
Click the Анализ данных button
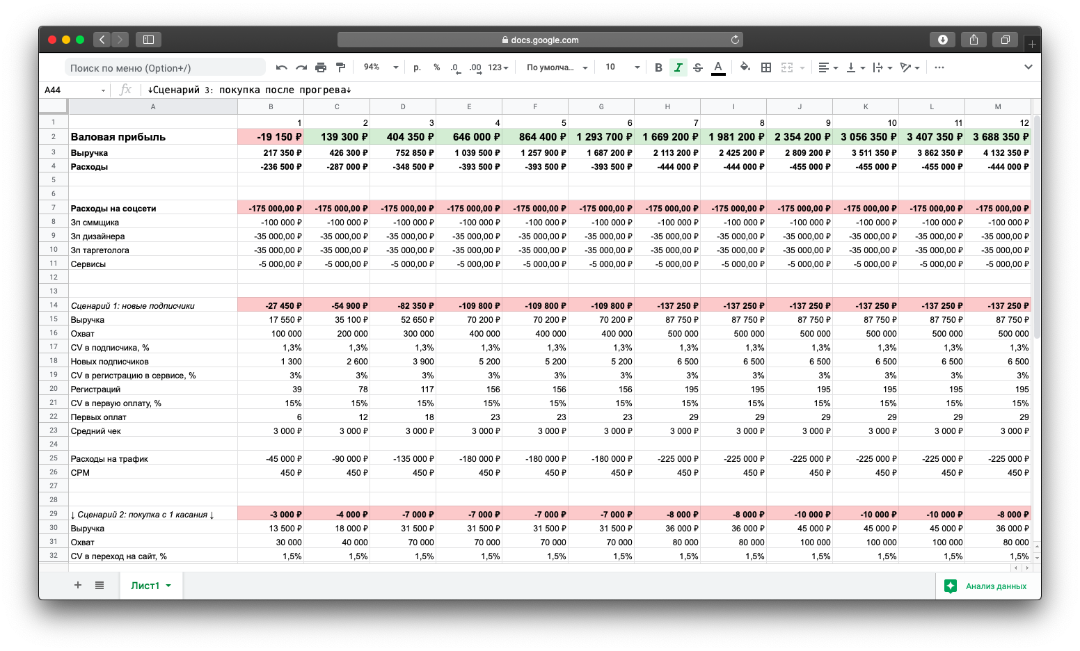tap(986, 586)
